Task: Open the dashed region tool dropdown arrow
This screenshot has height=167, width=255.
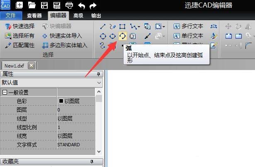Action: 164,27
